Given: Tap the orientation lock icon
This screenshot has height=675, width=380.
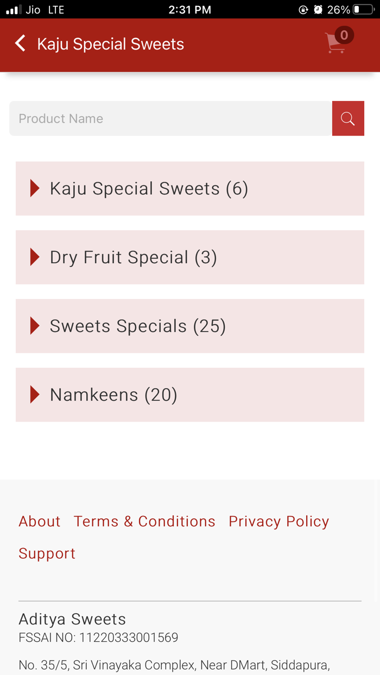Looking at the screenshot, I should pyautogui.click(x=304, y=9).
